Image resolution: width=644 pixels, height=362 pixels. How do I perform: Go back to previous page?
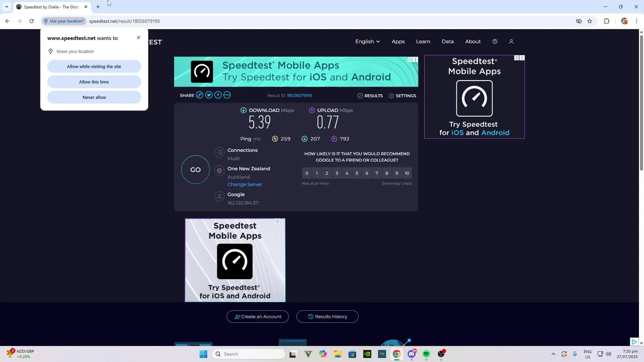click(7, 21)
